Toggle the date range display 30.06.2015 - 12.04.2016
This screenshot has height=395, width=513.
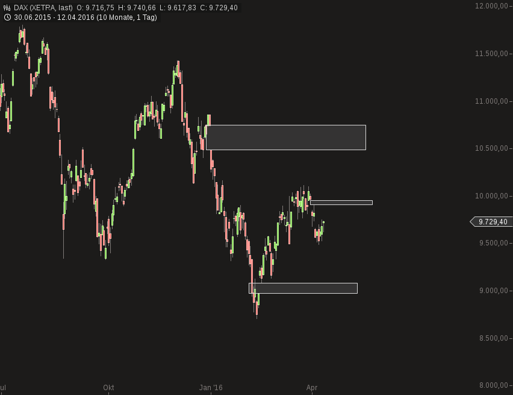pos(53,17)
